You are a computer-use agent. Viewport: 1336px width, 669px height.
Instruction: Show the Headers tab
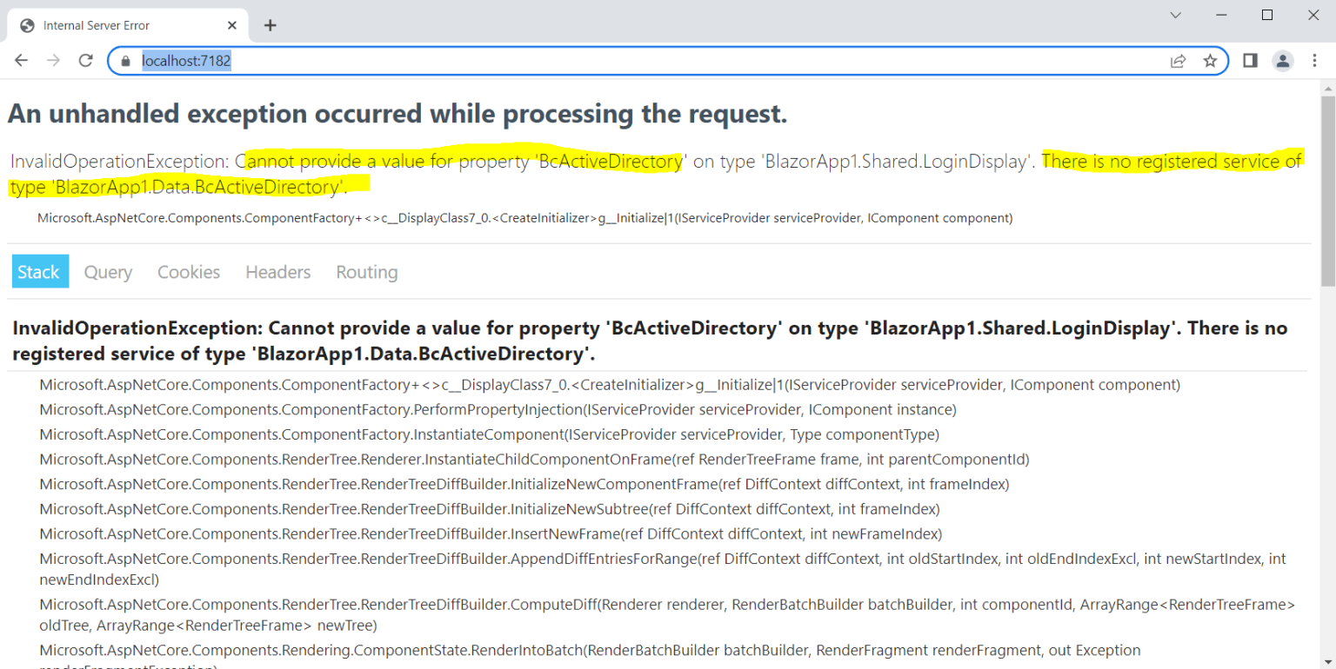[x=277, y=272]
